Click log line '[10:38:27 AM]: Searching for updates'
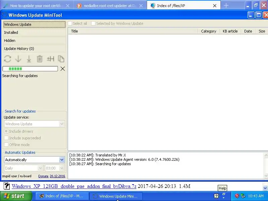 click(100, 164)
